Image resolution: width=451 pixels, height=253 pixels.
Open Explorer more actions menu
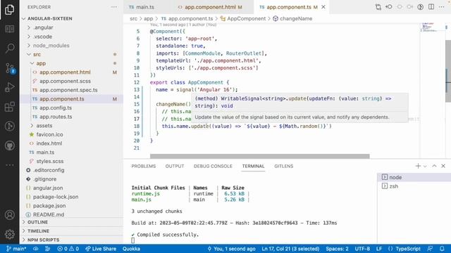point(114,7)
